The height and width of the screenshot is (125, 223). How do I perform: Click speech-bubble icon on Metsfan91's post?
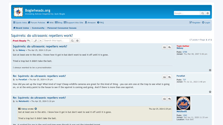click(169, 99)
